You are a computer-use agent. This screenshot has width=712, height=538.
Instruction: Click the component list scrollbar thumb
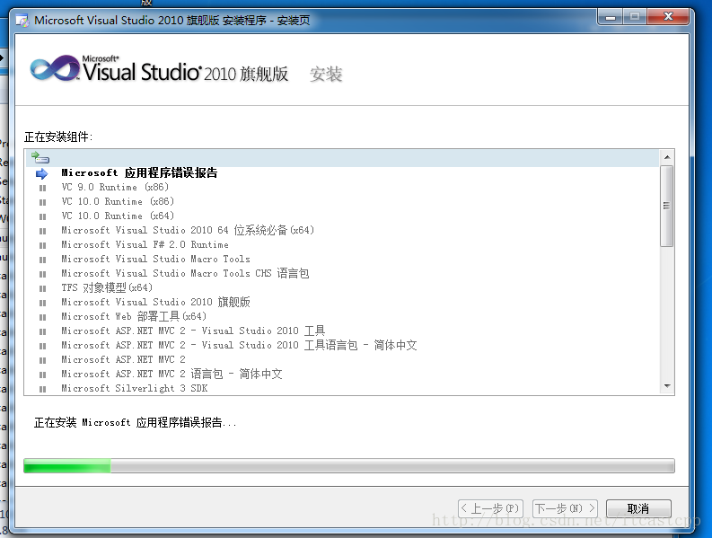667,206
